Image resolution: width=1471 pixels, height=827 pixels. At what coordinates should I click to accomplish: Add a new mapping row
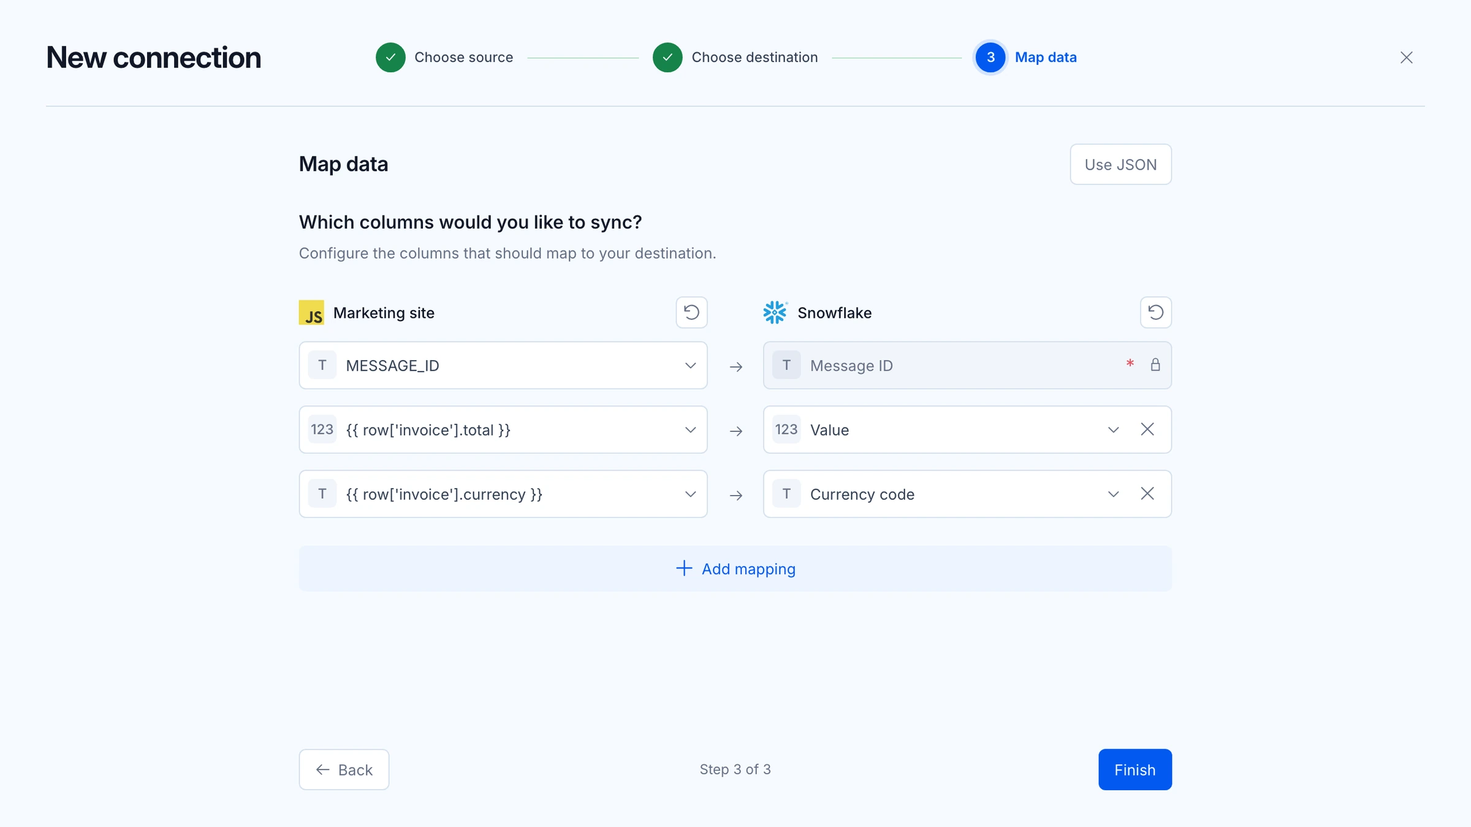pyautogui.click(x=735, y=568)
